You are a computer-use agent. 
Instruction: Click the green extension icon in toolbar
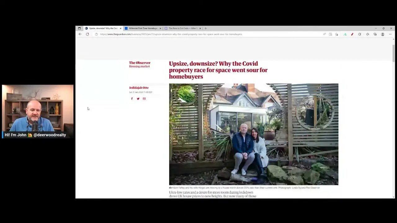click(x=345, y=34)
